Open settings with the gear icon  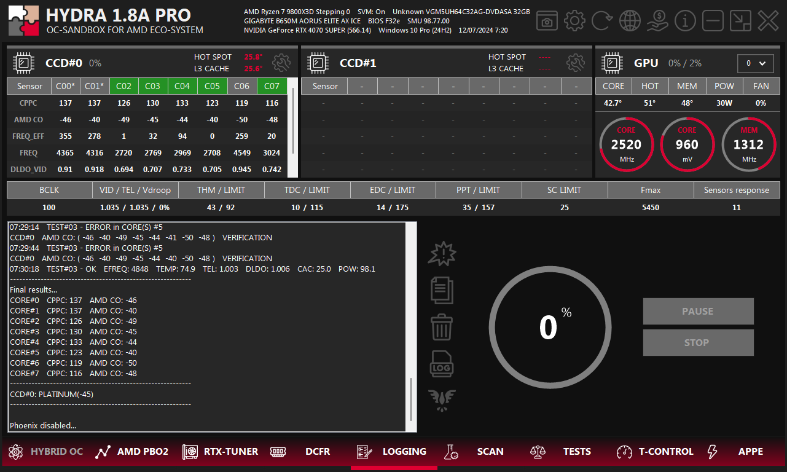click(574, 21)
